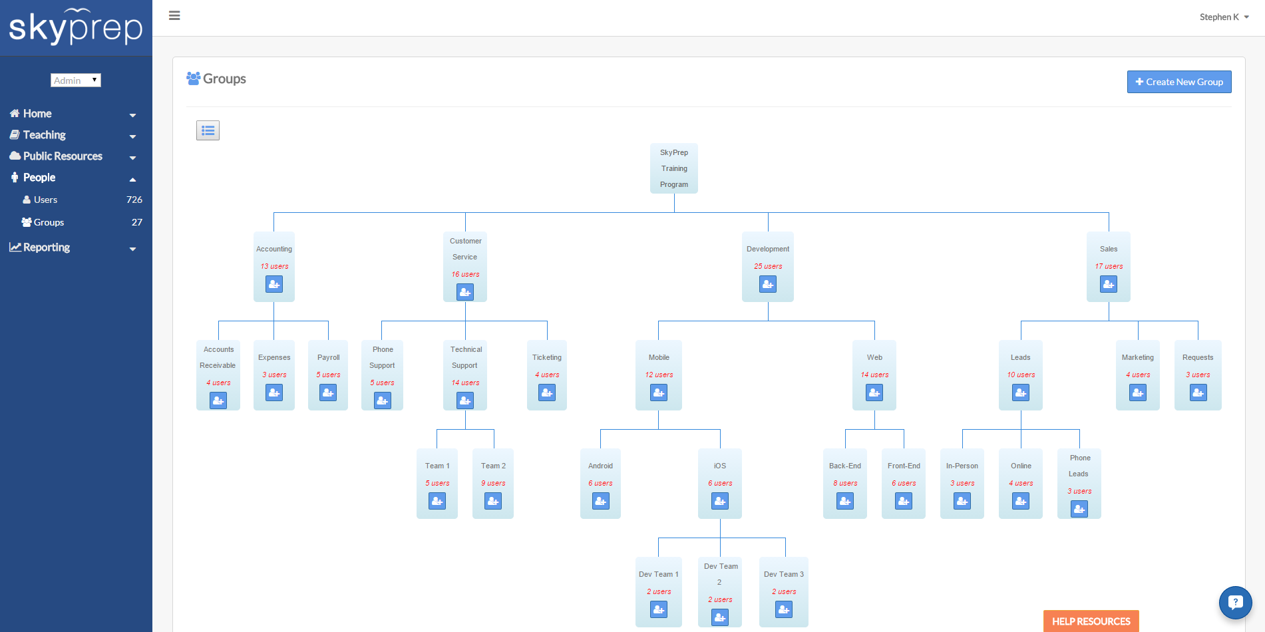The width and height of the screenshot is (1265, 632).
Task: Add user to Ticketing group
Action: [x=547, y=393]
